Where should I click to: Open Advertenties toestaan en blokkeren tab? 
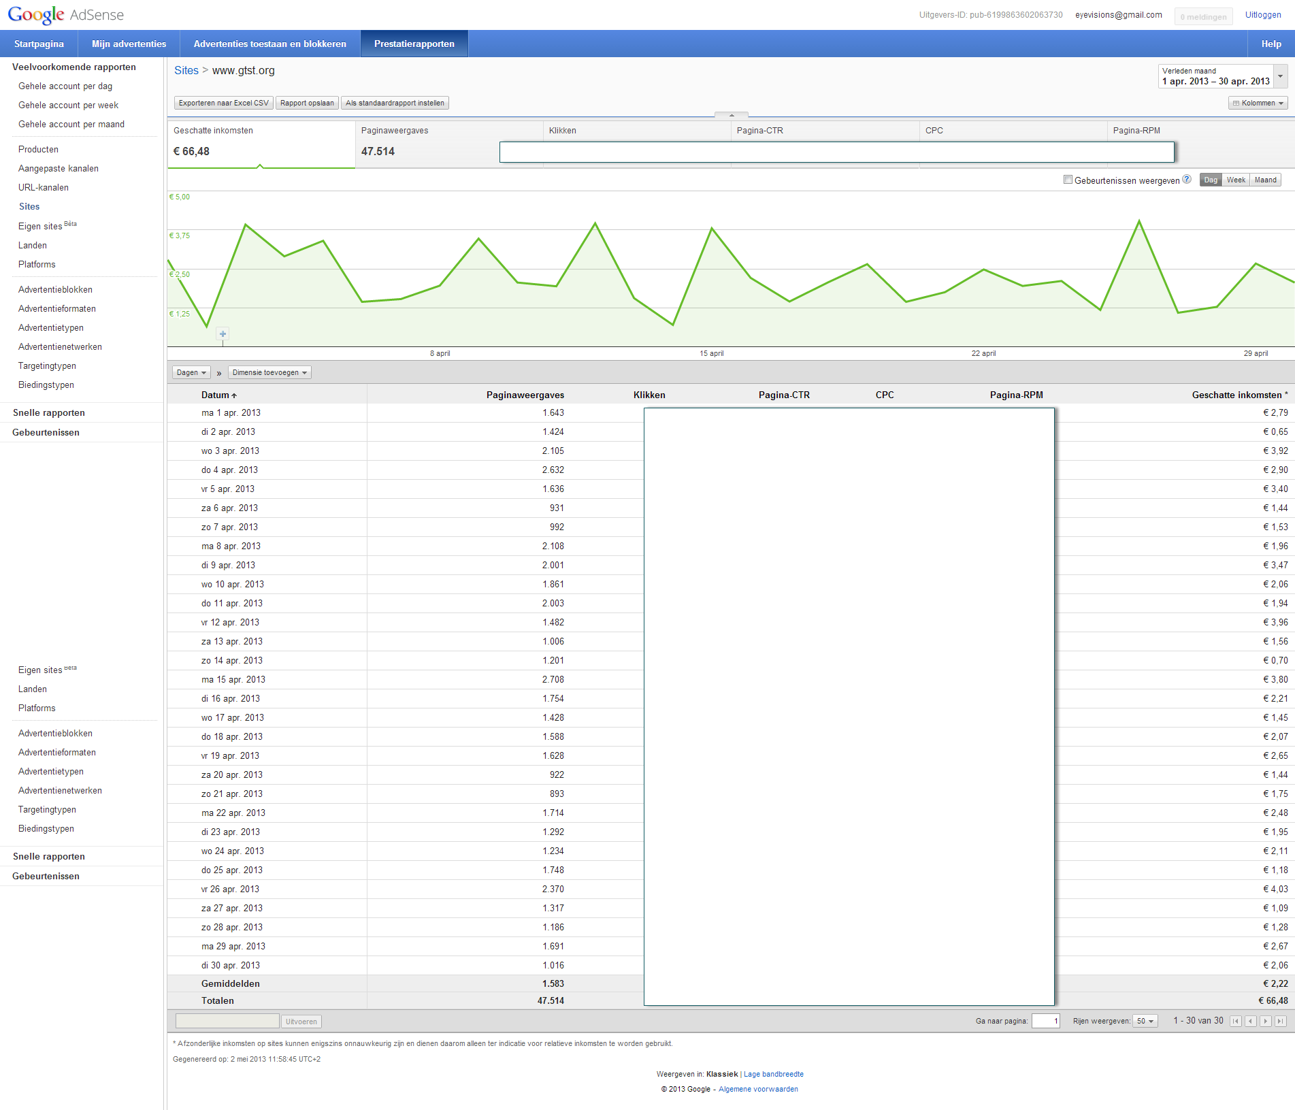(x=270, y=44)
